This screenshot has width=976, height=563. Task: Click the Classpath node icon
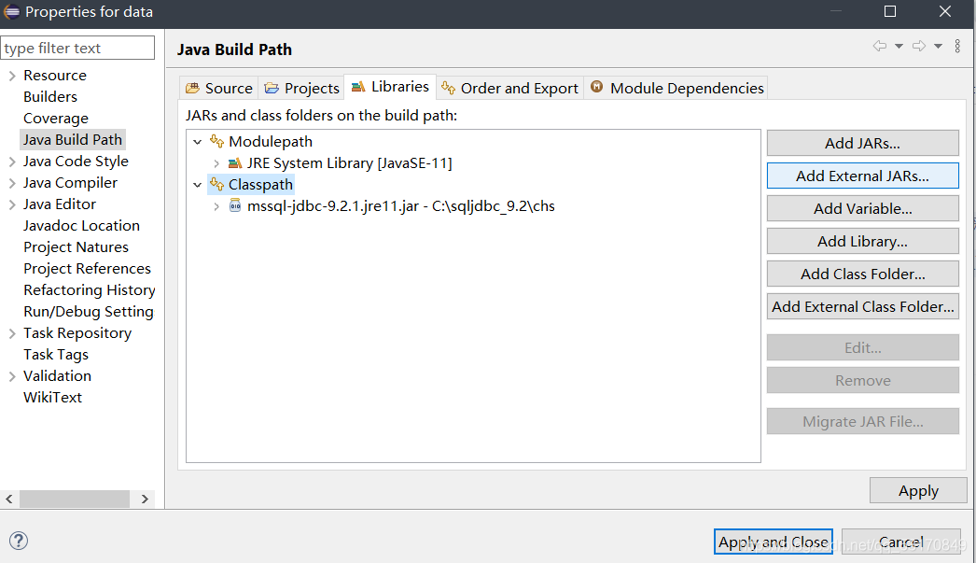pos(216,184)
